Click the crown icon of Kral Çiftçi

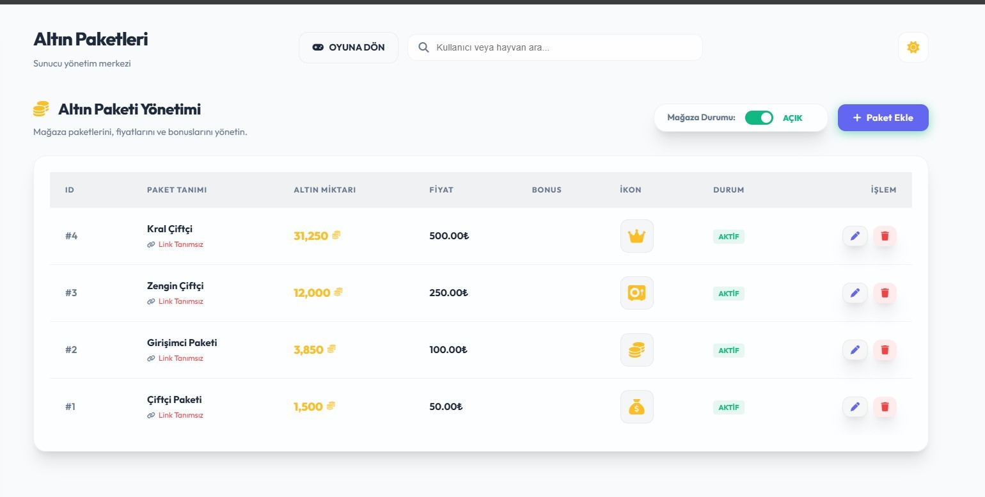[x=636, y=236]
